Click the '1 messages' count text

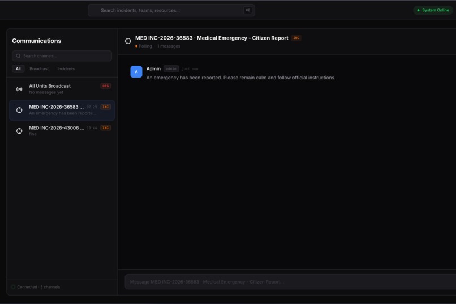pyautogui.click(x=169, y=46)
